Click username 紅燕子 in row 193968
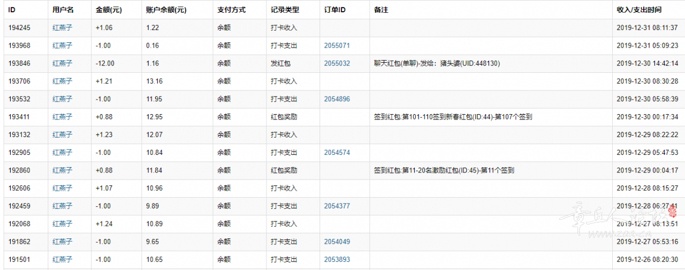The image size is (685, 270). 62,46
